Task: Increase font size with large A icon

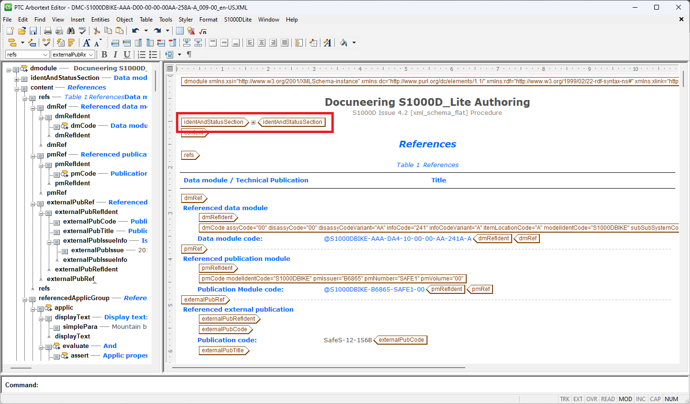Action: click(87, 43)
